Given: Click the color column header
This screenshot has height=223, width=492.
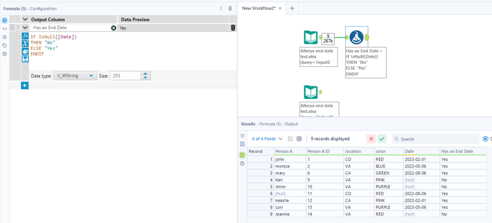Looking at the screenshot, I should pos(389,151).
